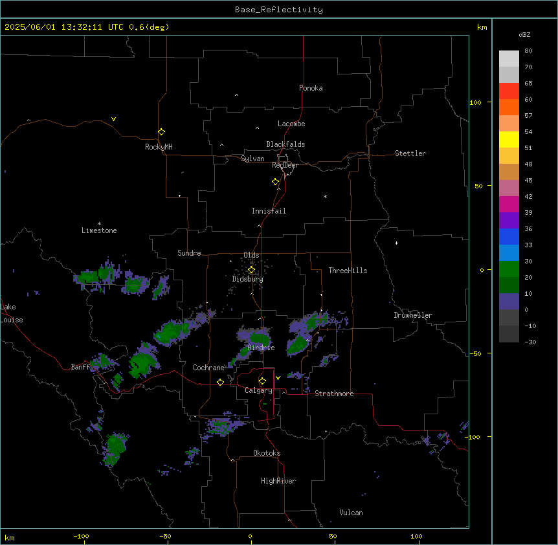Click the RedDeer label
Screen dimensions: 558x545
click(285, 165)
